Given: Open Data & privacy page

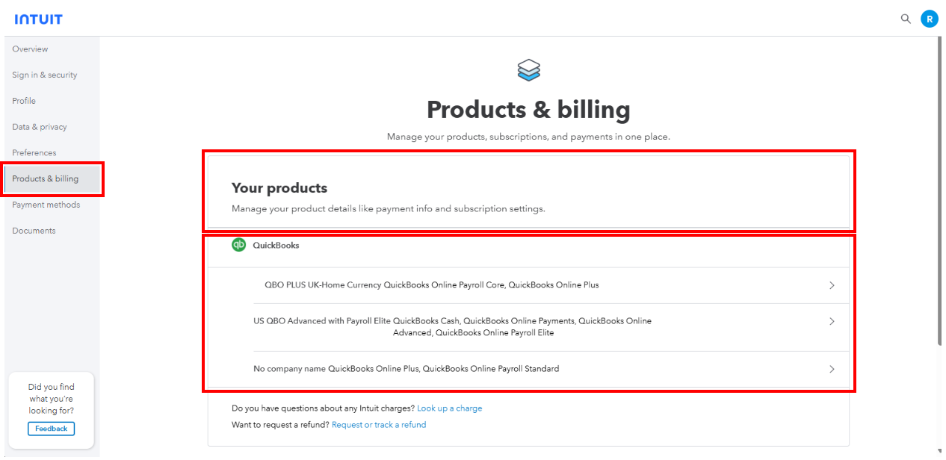Looking at the screenshot, I should pyautogui.click(x=40, y=127).
